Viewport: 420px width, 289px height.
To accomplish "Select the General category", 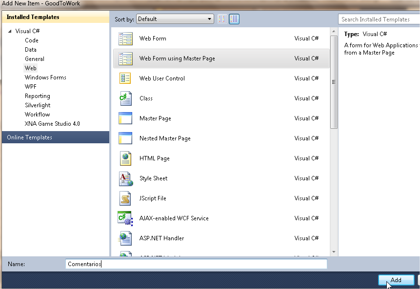I will pyautogui.click(x=35, y=59).
